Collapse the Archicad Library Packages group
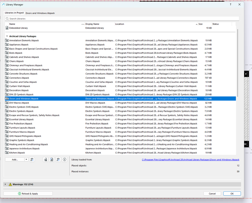 pos(7,36)
